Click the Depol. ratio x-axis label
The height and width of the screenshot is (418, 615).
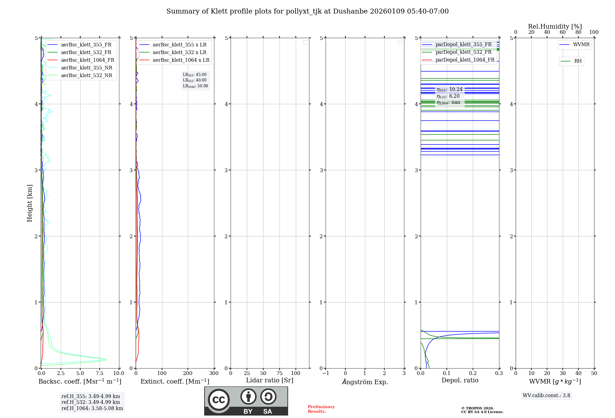tap(460, 381)
